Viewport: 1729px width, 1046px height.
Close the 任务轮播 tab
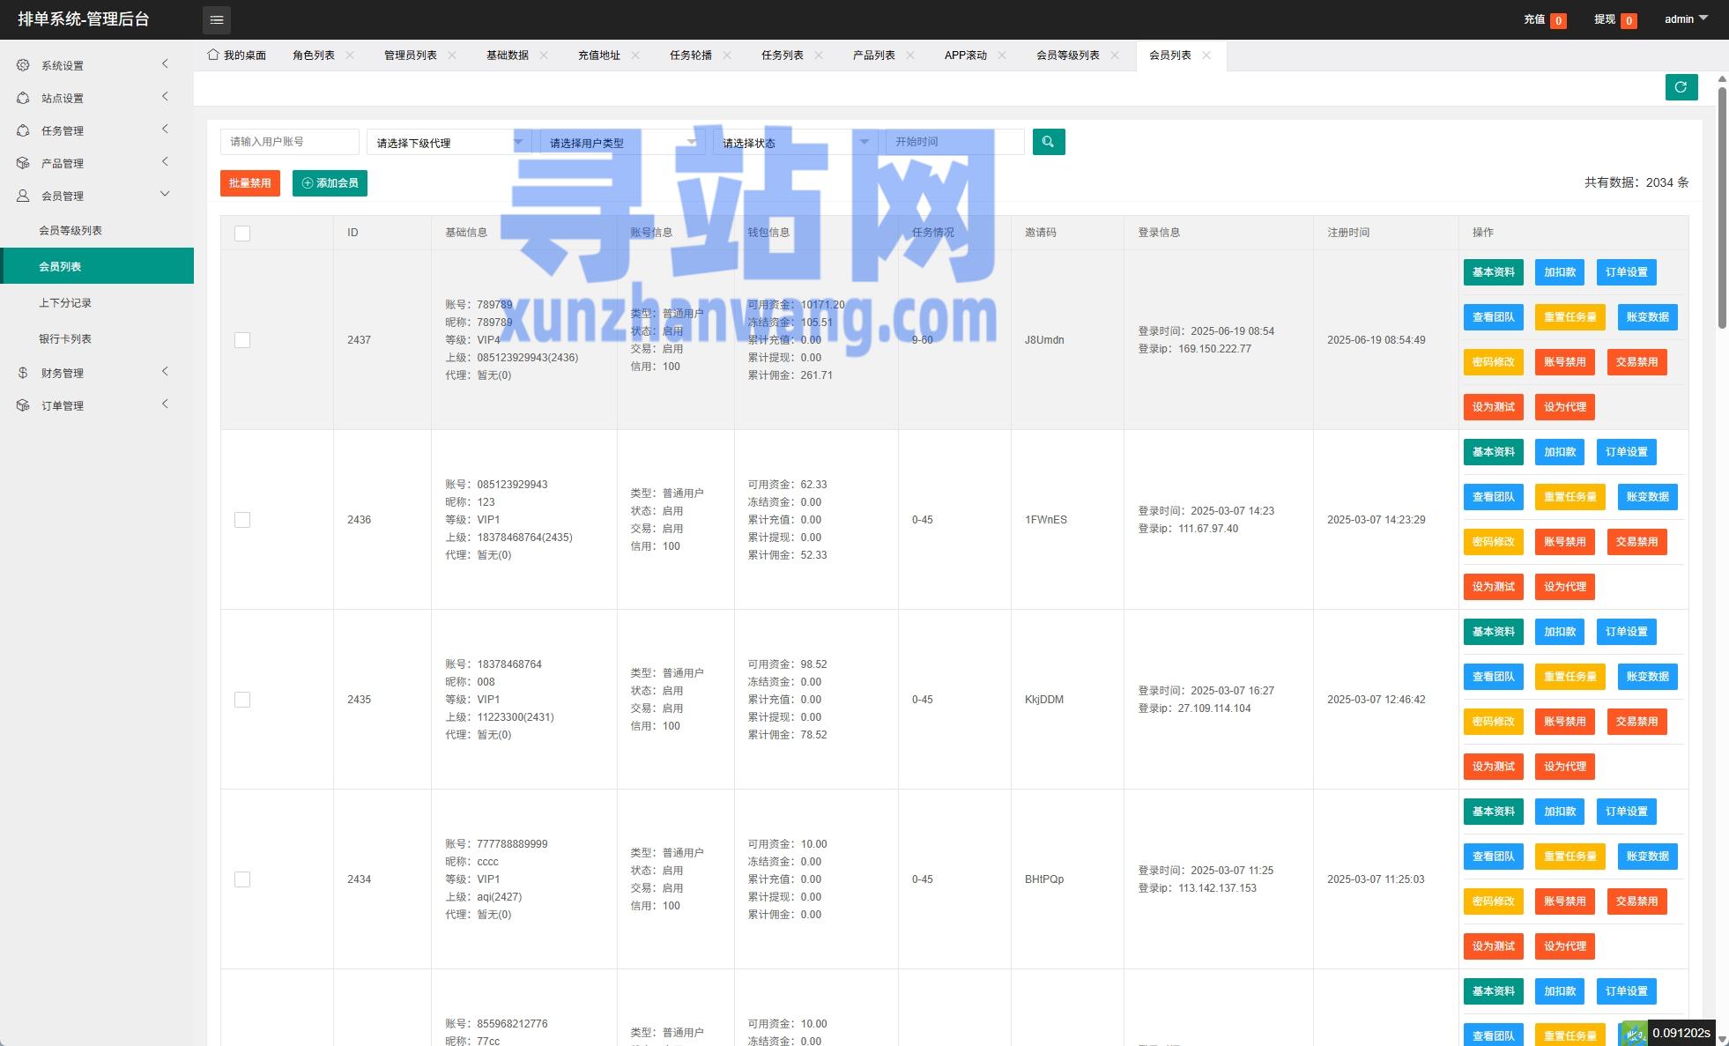tap(727, 55)
